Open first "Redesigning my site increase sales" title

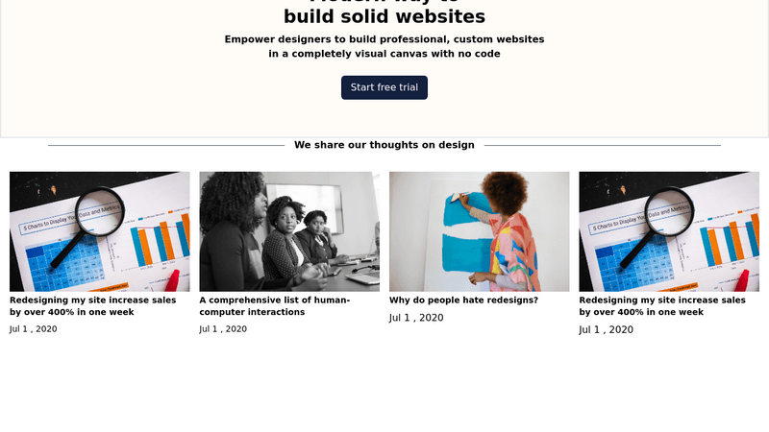coord(92,305)
